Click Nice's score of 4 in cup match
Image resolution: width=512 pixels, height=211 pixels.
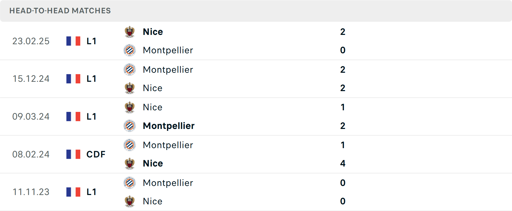pos(343,163)
